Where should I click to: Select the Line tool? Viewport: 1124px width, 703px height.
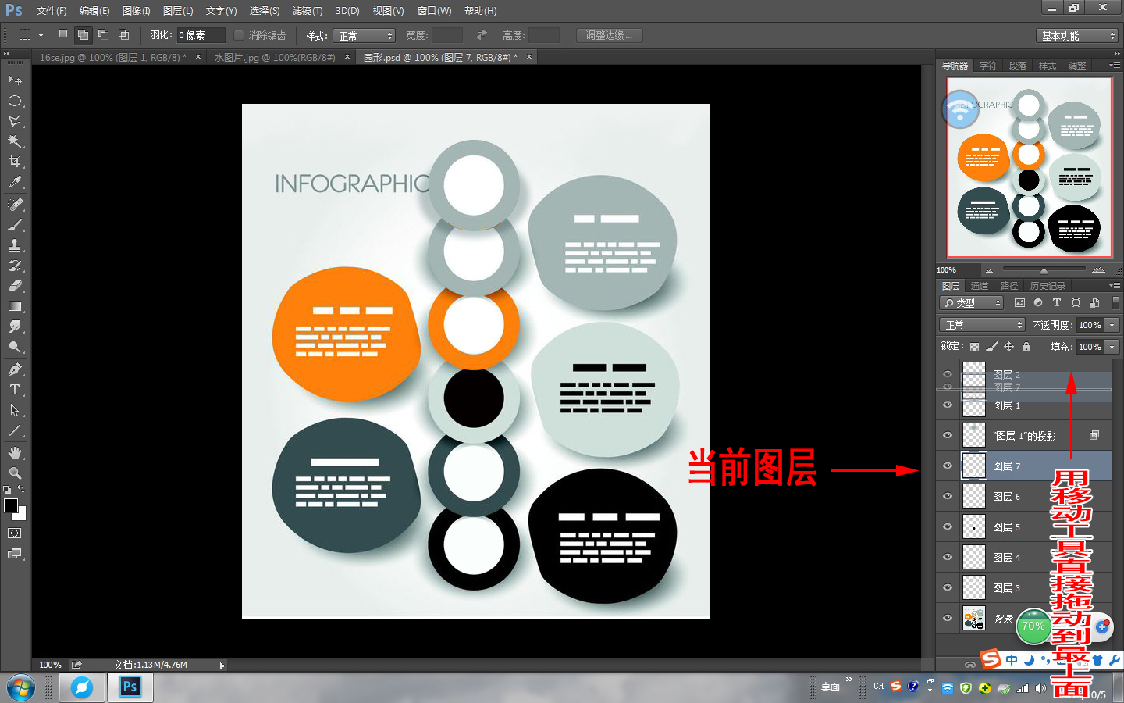click(14, 430)
